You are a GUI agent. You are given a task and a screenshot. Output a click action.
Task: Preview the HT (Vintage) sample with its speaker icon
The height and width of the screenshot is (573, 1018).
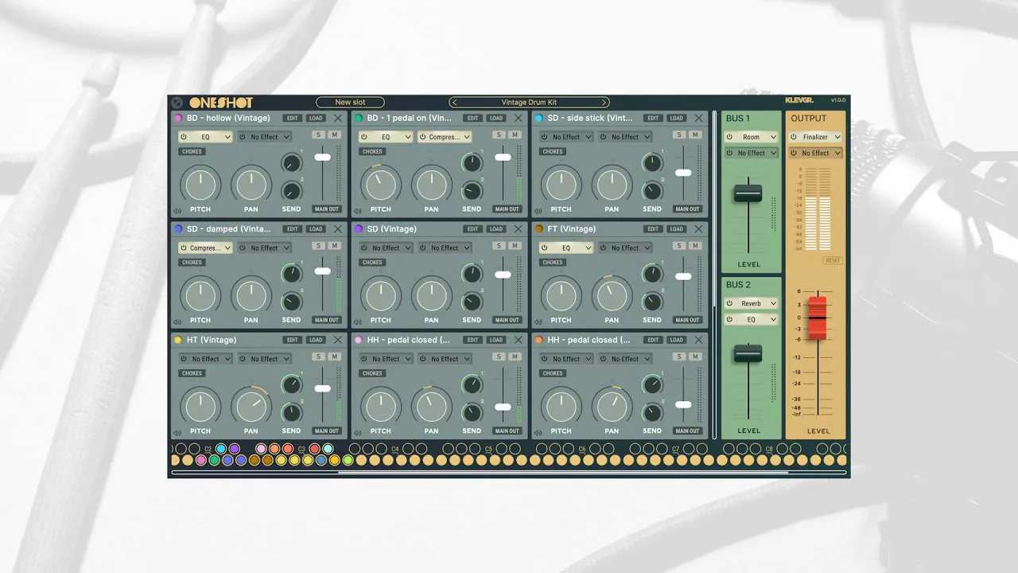click(177, 433)
